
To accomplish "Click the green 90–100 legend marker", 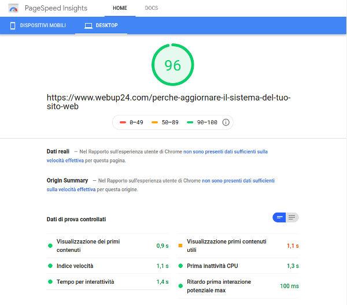I will (190, 122).
